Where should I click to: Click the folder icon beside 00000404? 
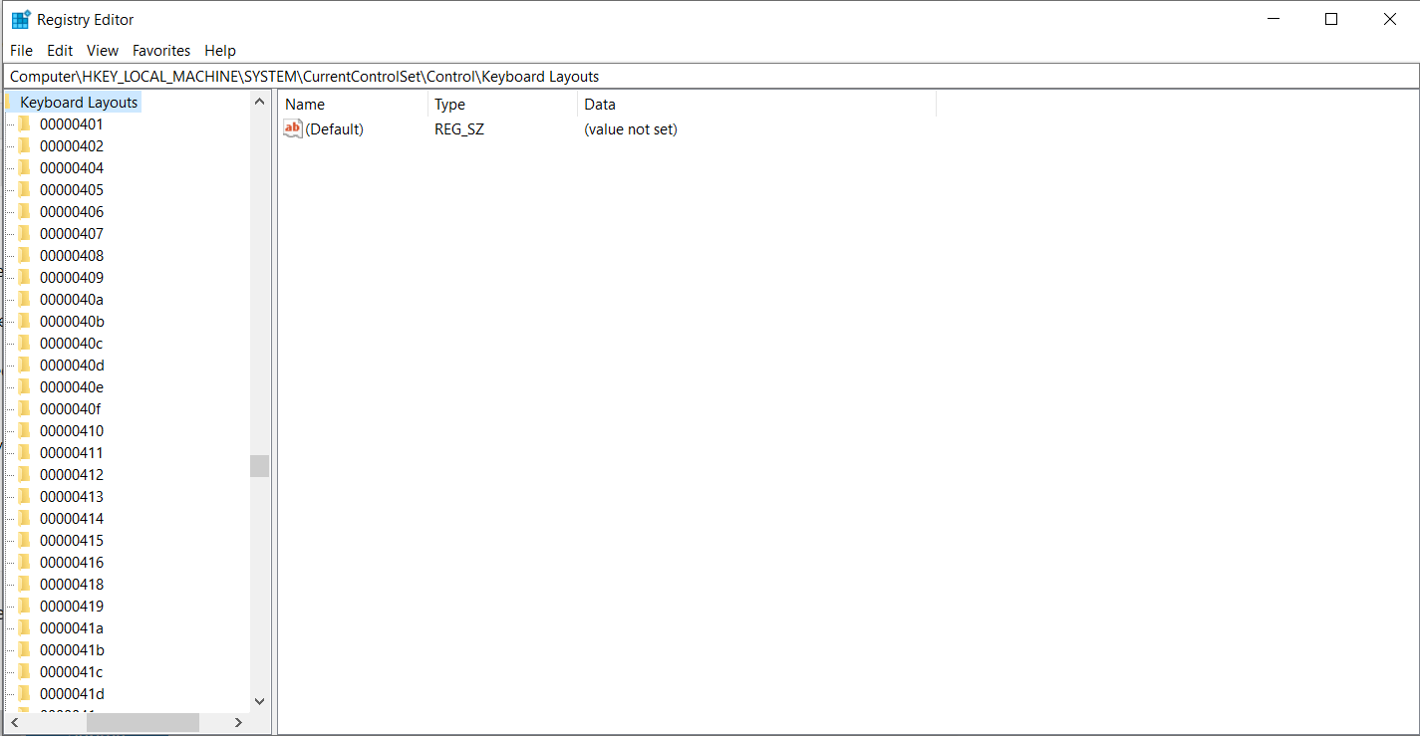click(25, 167)
